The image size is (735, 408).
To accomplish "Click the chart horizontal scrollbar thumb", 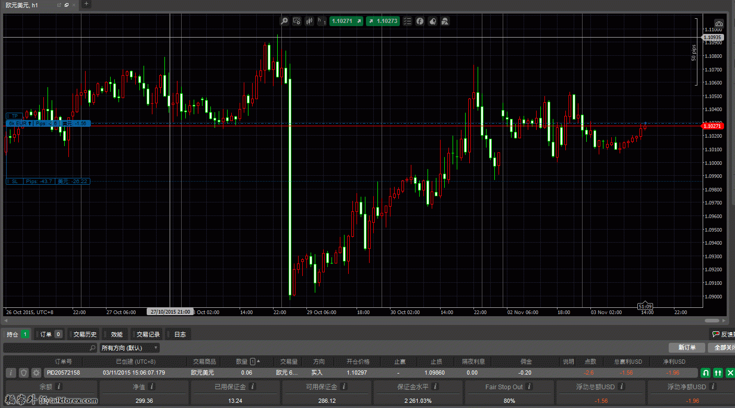I will (712, 320).
